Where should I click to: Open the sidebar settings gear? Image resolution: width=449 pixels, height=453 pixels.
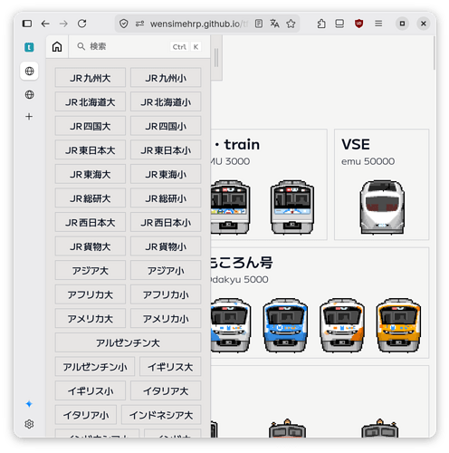point(29,424)
